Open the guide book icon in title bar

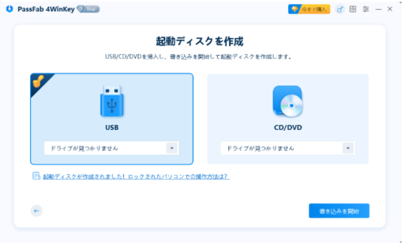pos(353,9)
